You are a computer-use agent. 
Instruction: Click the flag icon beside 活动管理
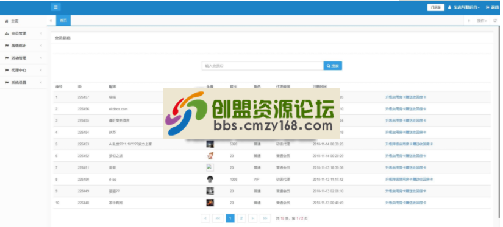coord(7,58)
